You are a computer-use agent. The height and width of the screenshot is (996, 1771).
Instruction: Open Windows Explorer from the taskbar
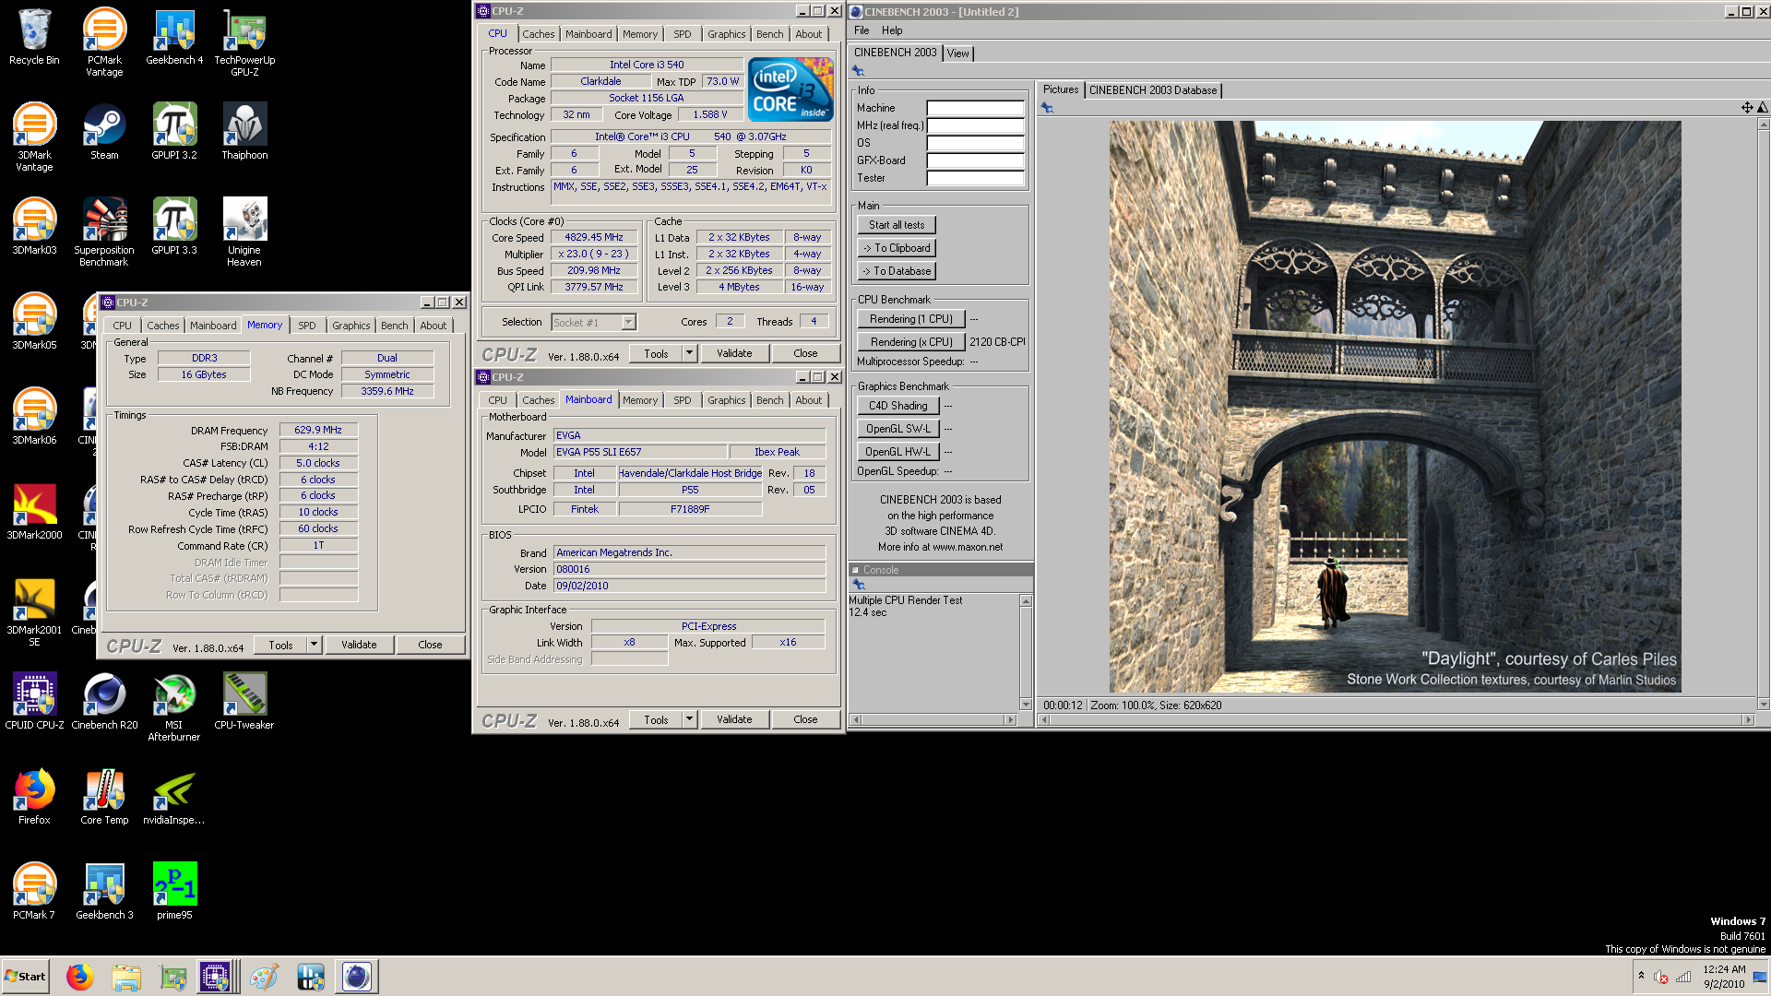[x=126, y=977]
